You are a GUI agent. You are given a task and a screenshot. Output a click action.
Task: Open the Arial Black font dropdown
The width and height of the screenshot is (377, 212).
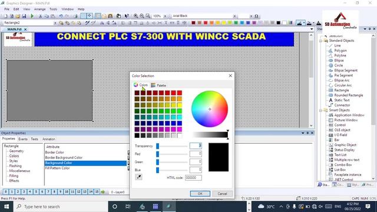click(x=234, y=16)
